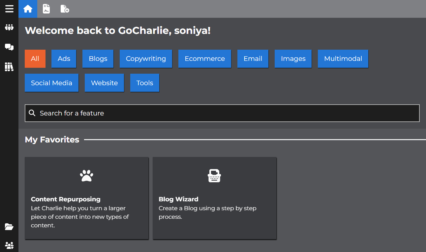Click the typewriter Blog Wizard icon

[x=214, y=176]
